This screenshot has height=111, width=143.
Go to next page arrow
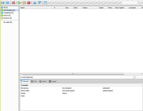[x=141, y=77]
